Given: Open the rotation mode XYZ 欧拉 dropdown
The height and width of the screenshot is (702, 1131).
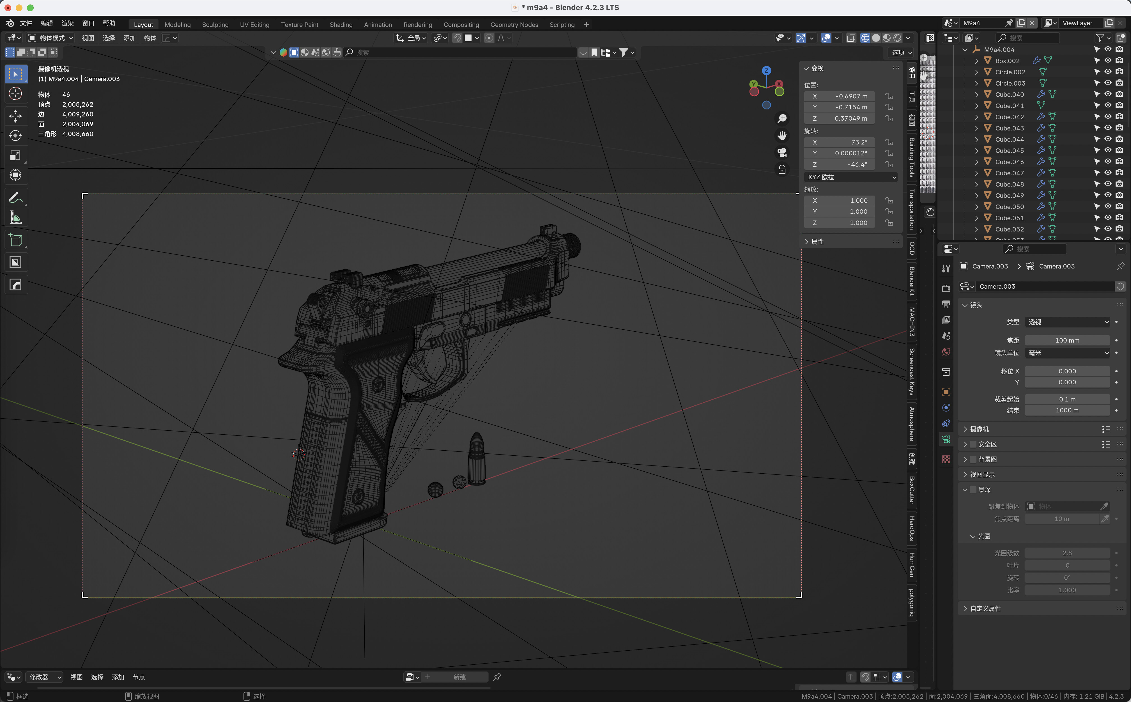Looking at the screenshot, I should click(851, 177).
